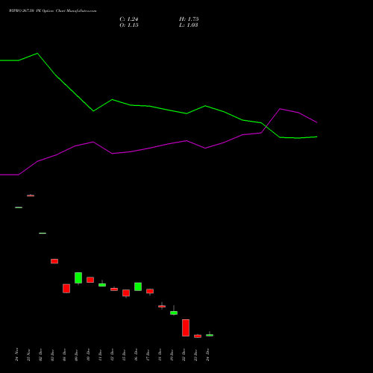This screenshot has height=373, width=373.
Task: Click the green candle for 09 Dec
Action: [78, 278]
